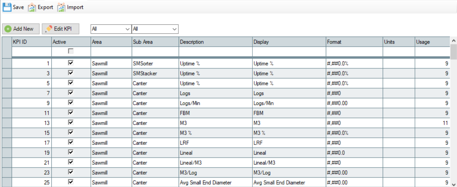Click the pencil icon on Edit KPI

pos(49,29)
